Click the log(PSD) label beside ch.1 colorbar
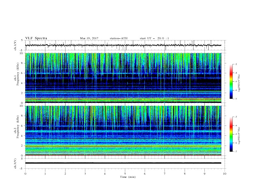 (x=239, y=83)
